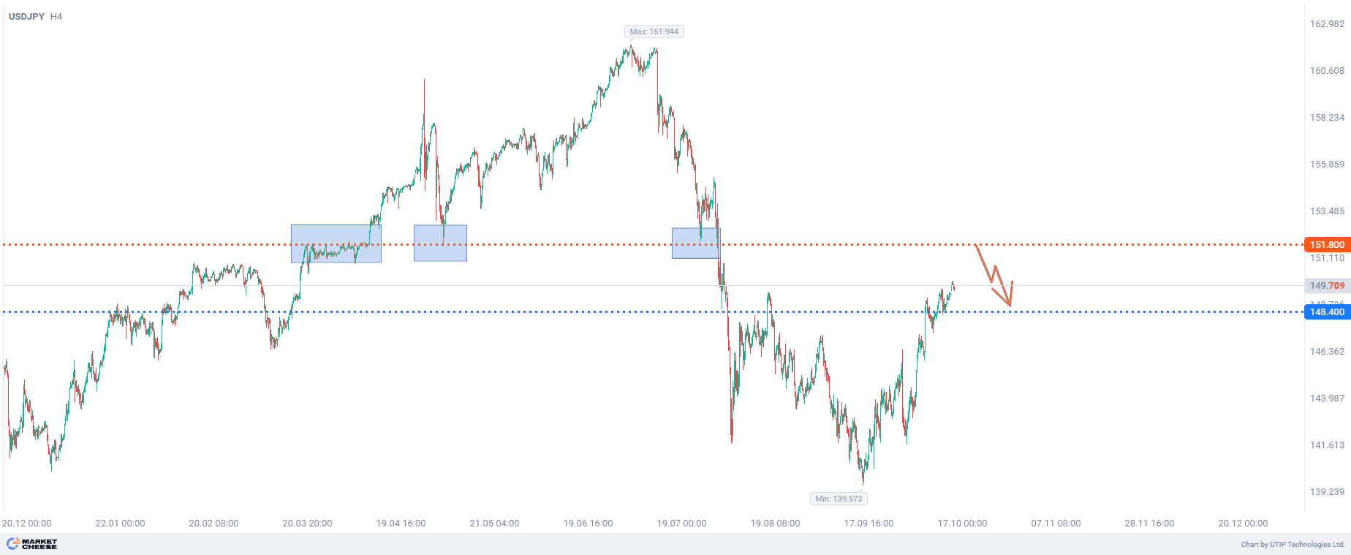Click the current price tag 149.709
Screen dimensions: 1351x555
[1326, 286]
